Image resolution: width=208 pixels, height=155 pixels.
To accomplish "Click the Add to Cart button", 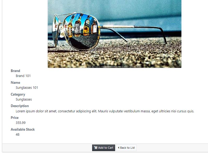I will pos(103,148).
